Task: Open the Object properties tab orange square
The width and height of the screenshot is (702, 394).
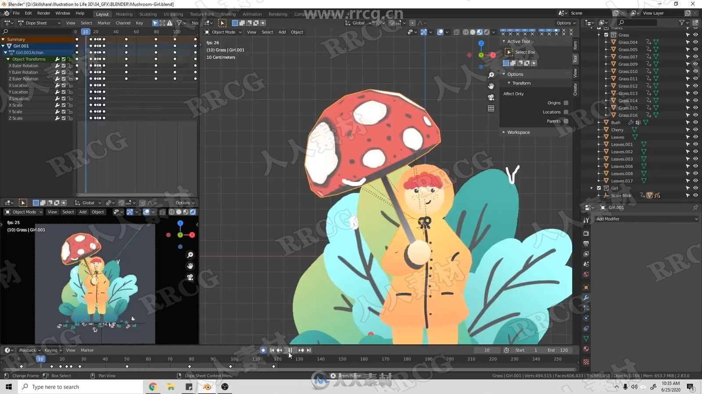Action: (x=586, y=288)
